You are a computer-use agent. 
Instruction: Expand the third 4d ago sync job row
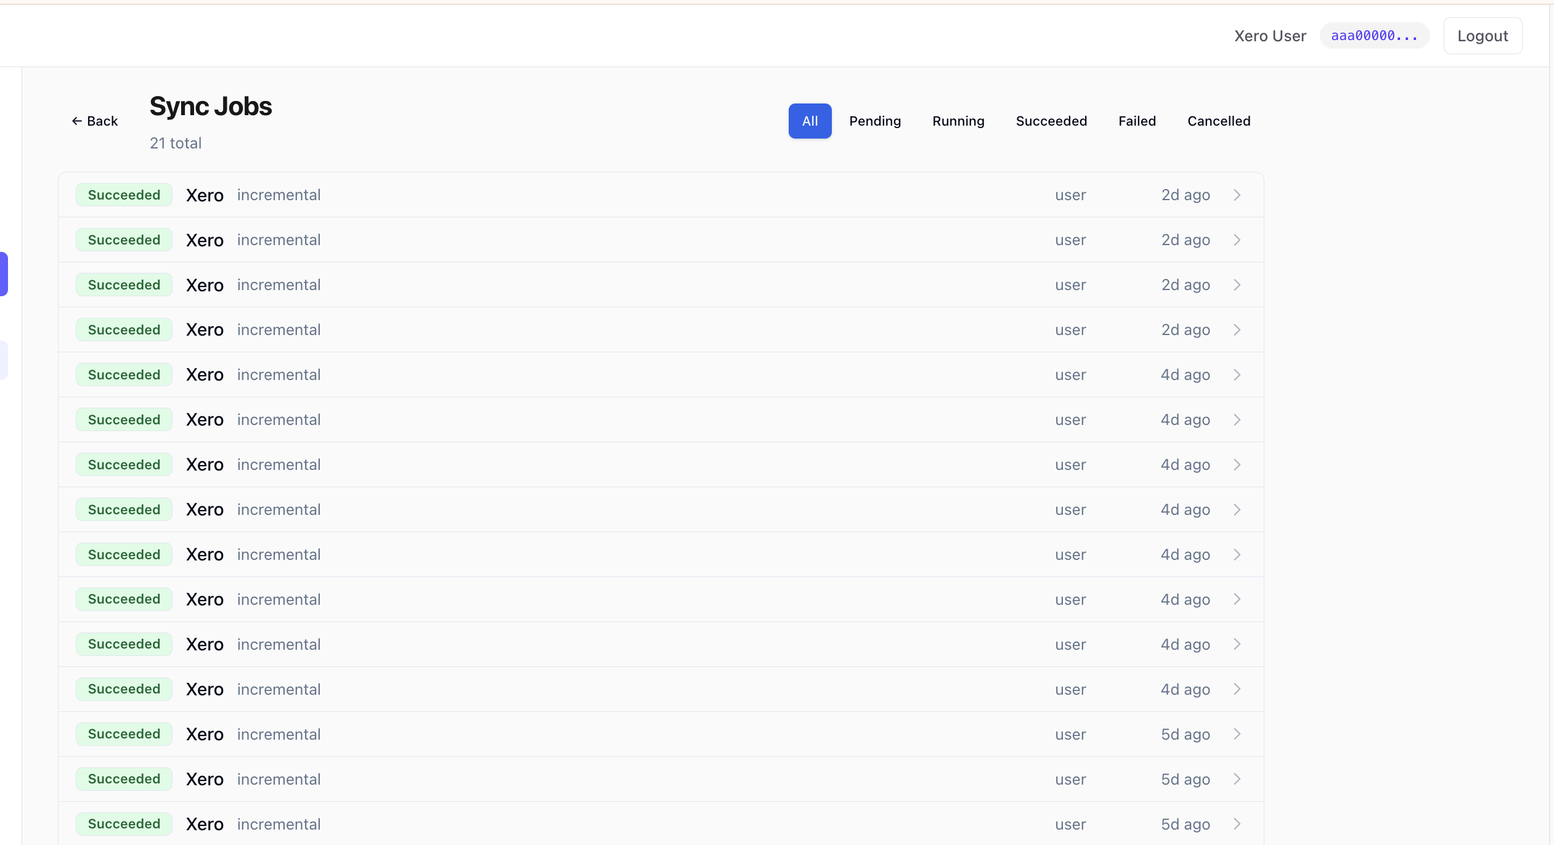coord(1238,464)
